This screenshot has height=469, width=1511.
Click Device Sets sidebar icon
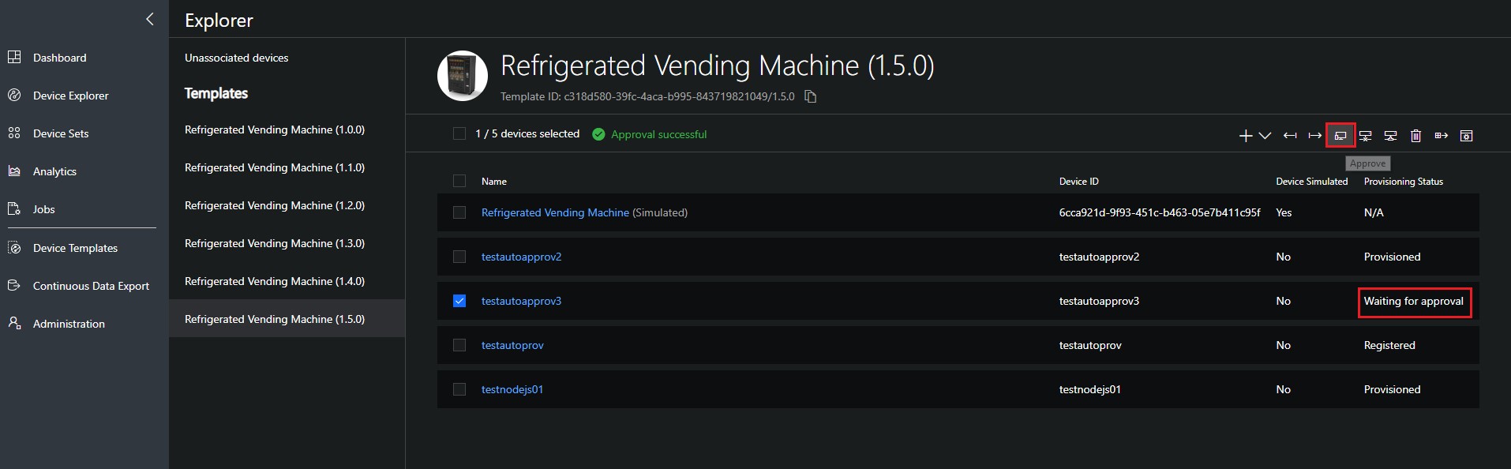pyautogui.click(x=14, y=133)
